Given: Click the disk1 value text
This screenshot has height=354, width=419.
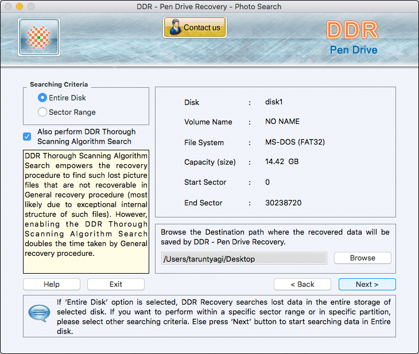Looking at the screenshot, I should pyautogui.click(x=274, y=102).
